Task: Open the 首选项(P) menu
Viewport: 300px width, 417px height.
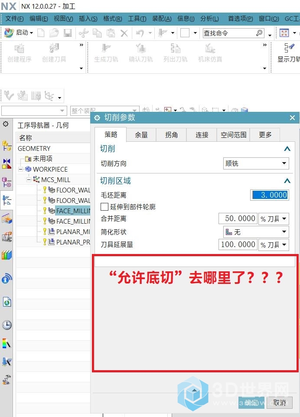Action: (x=241, y=19)
